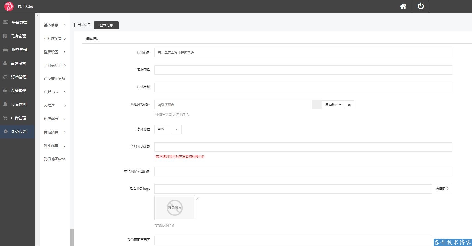Viewport: 472px width, 246px height.
Task: Open 服务管理 with the car icon
Action: [19, 50]
